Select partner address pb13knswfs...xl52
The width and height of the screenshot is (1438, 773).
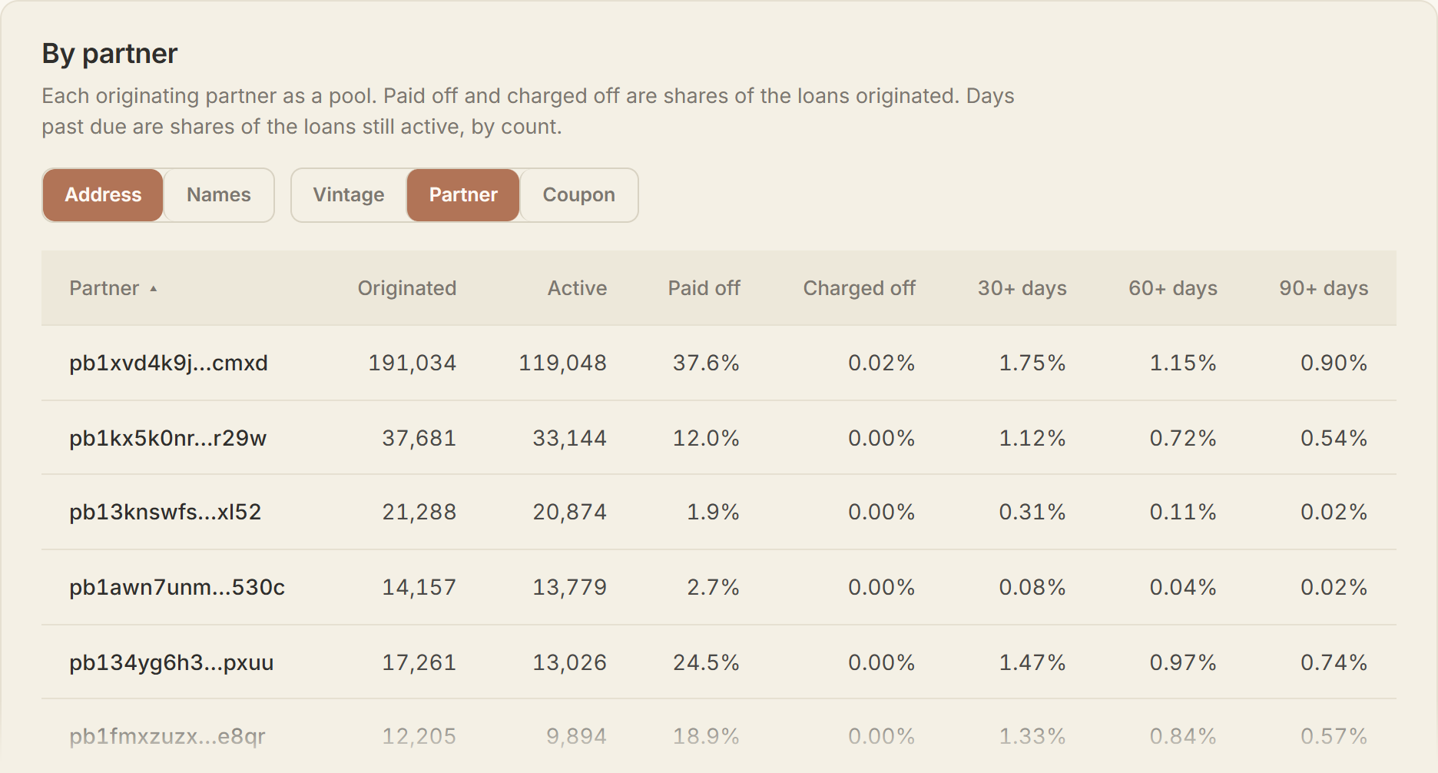165,512
